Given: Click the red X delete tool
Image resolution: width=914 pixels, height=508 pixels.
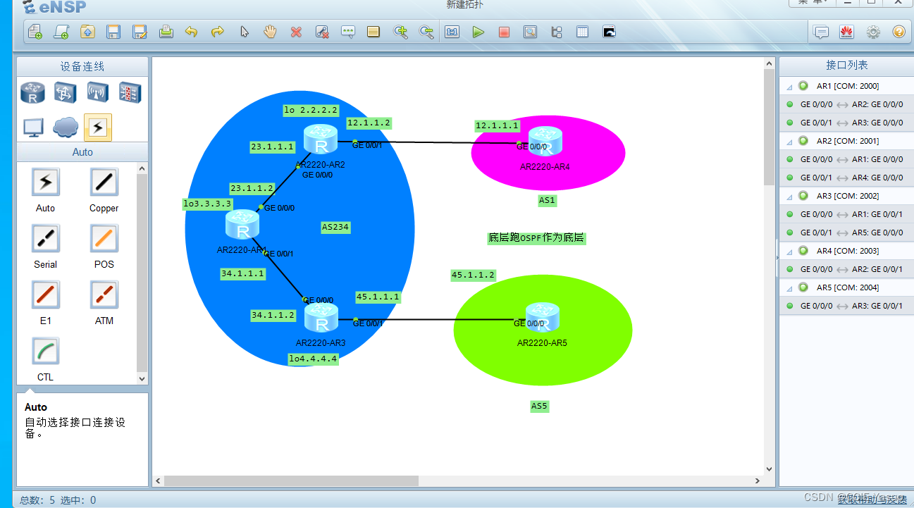Looking at the screenshot, I should pyautogui.click(x=296, y=32).
